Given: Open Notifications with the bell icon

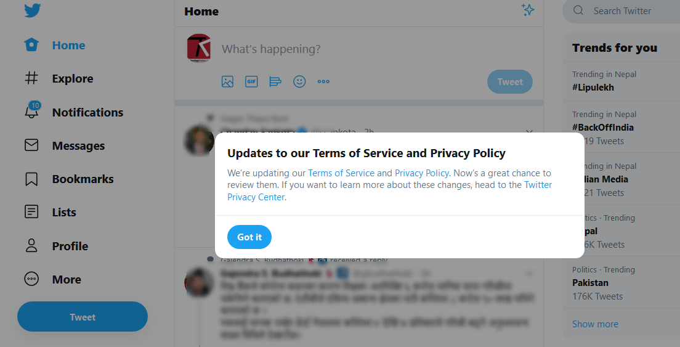Looking at the screenshot, I should pos(31,112).
